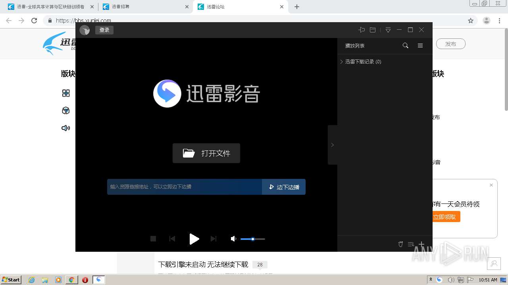Go to previous track
This screenshot has height=285, width=508.
[x=172, y=239]
